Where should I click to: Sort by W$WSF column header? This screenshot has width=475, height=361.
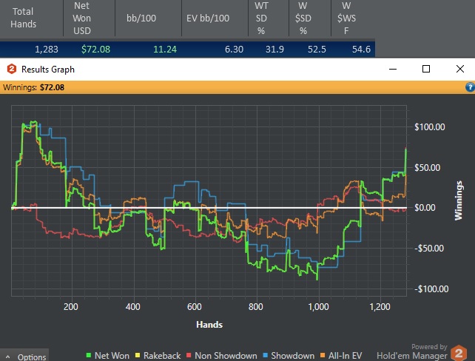tap(353, 18)
